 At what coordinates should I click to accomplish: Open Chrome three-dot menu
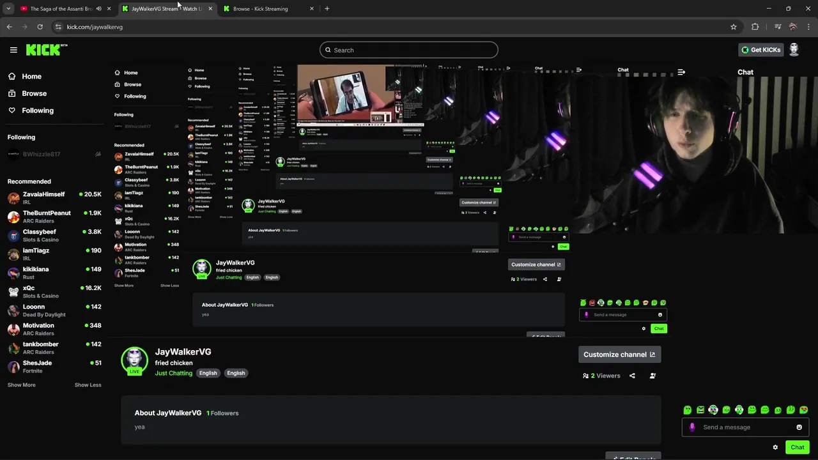pos(808,27)
